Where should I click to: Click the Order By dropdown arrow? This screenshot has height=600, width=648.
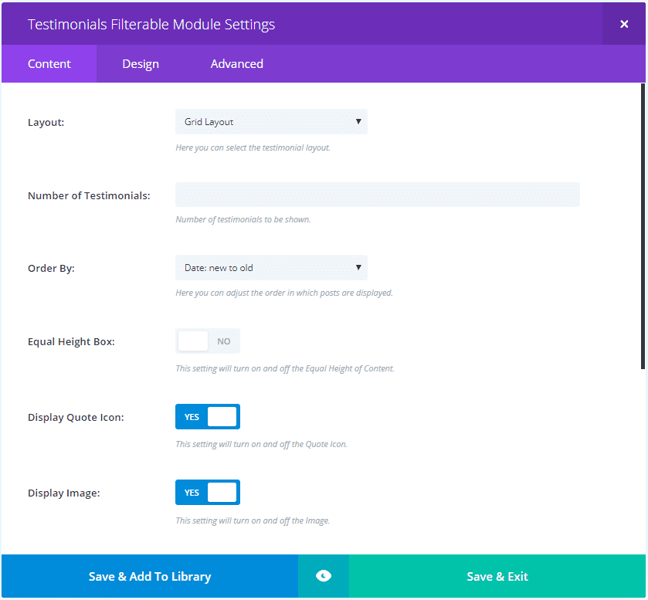tap(358, 268)
